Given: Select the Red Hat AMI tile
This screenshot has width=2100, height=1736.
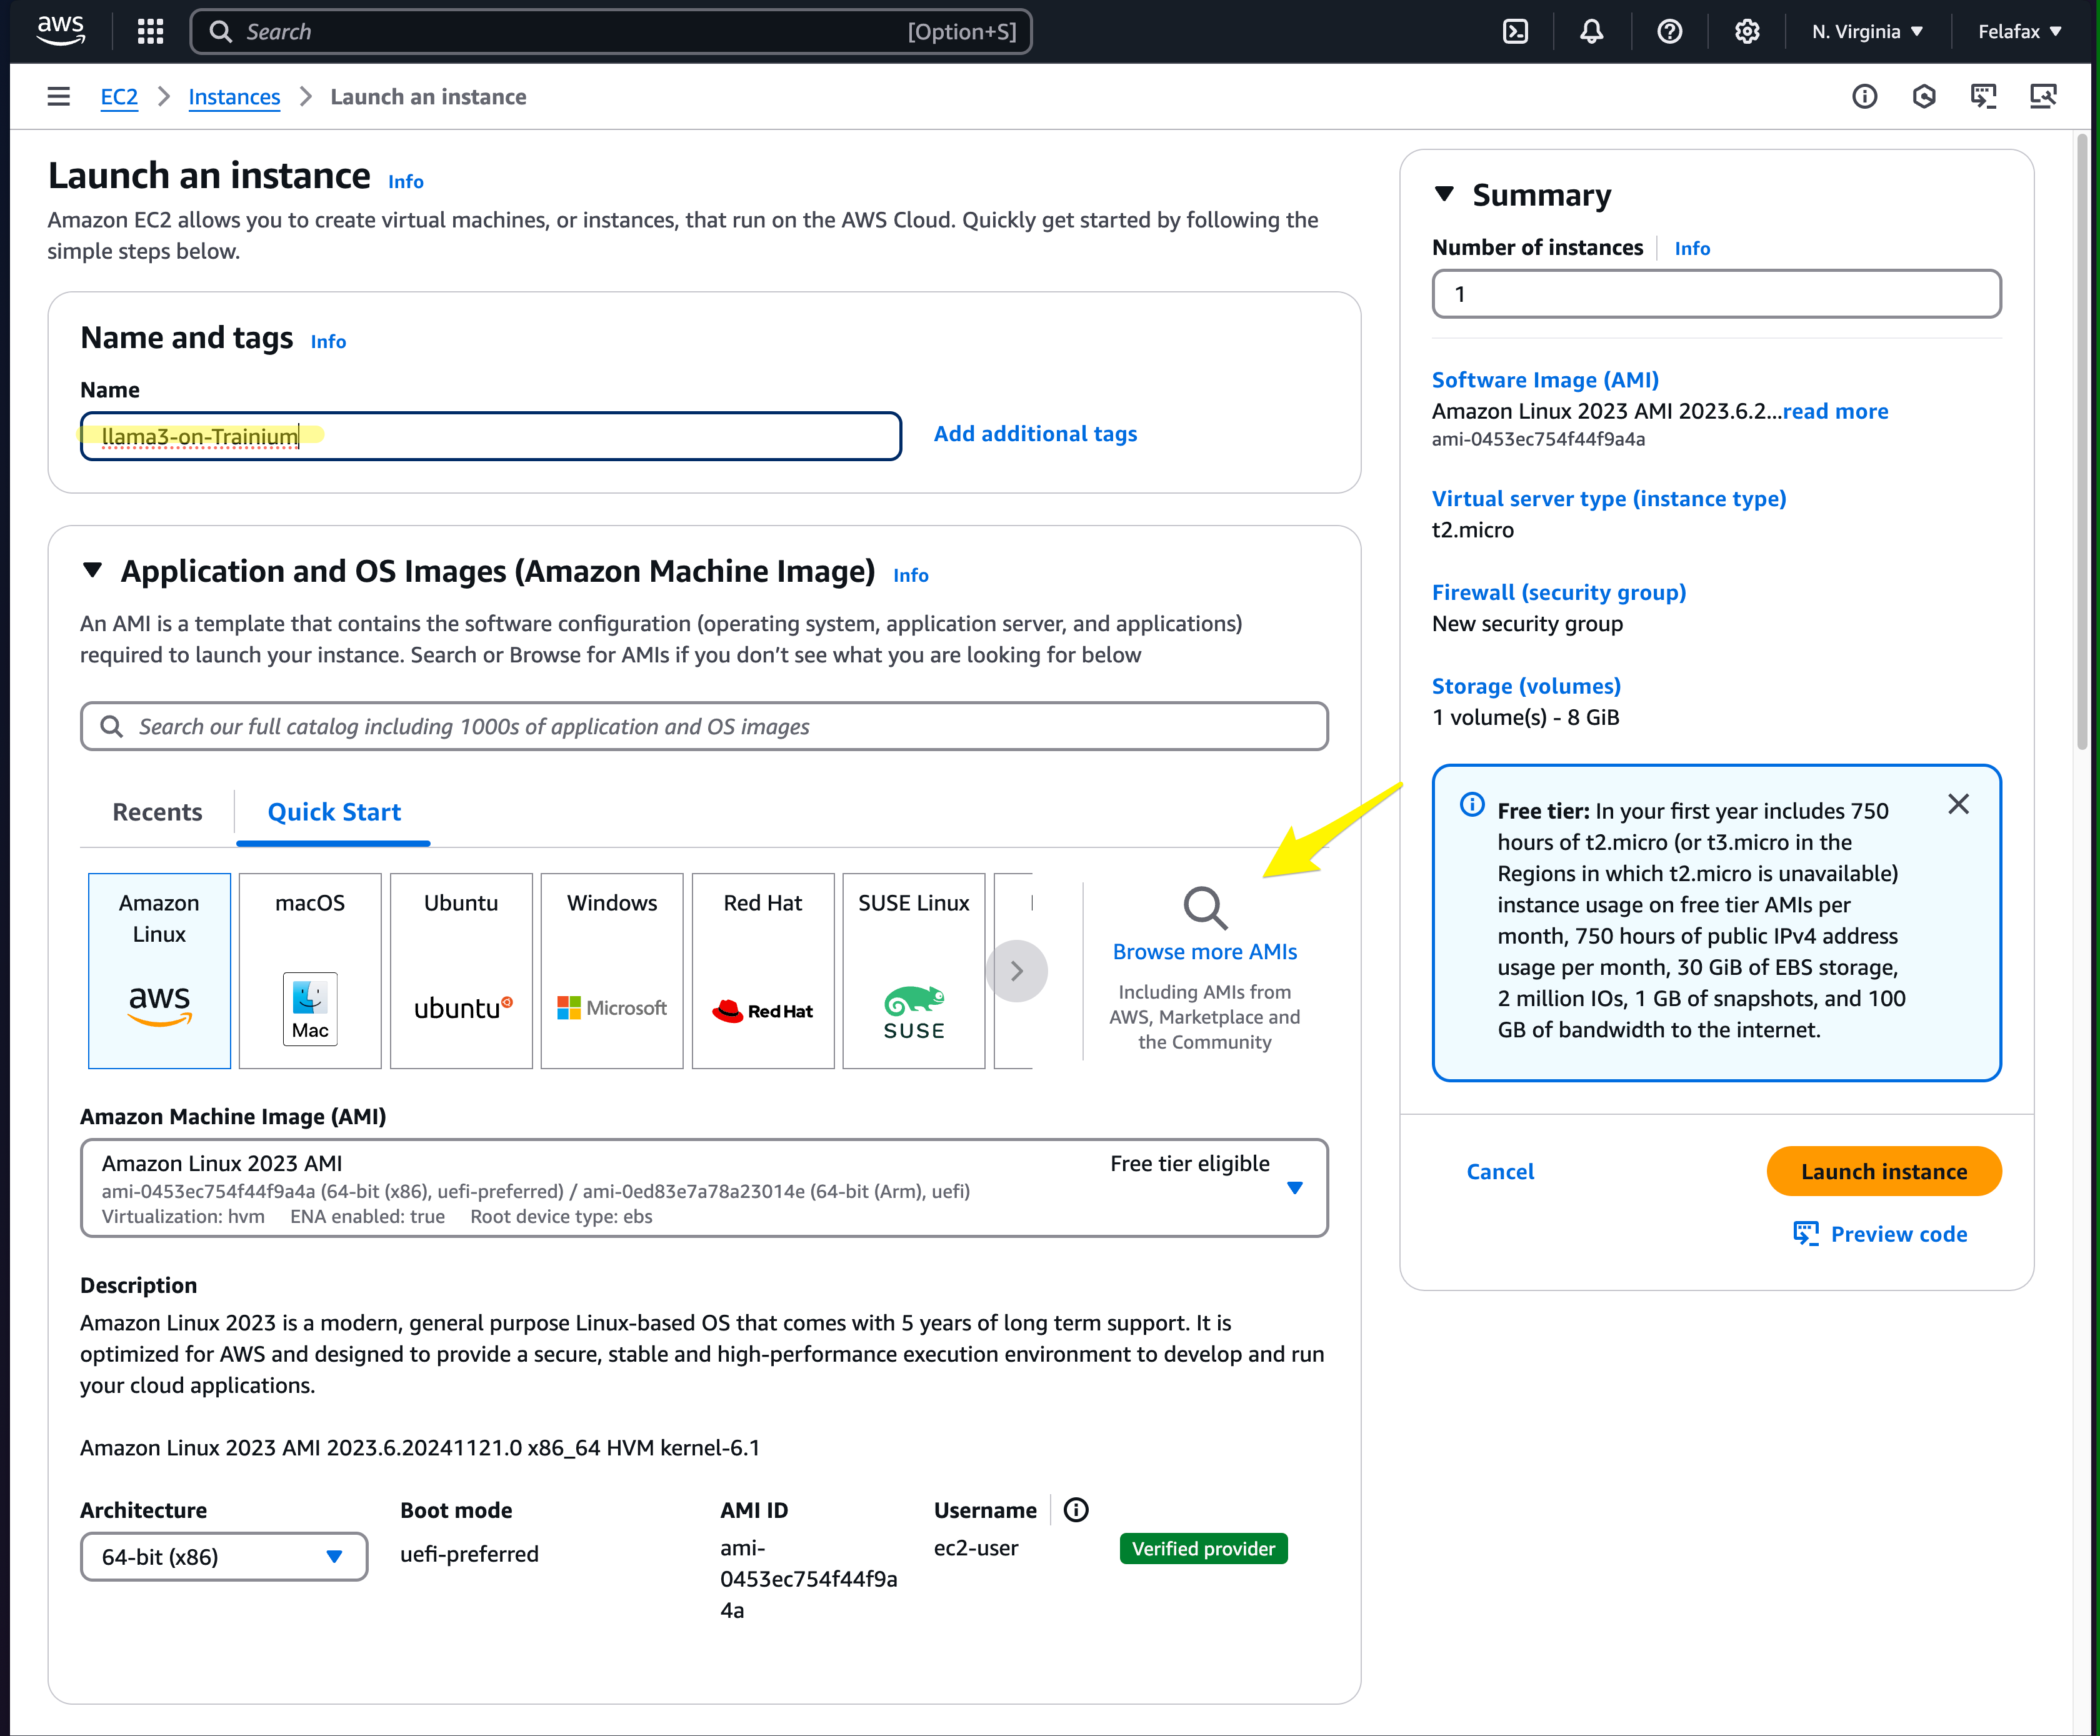Looking at the screenshot, I should coord(763,970).
